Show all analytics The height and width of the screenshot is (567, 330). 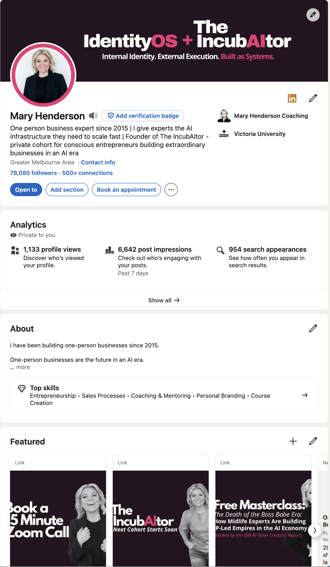(164, 300)
